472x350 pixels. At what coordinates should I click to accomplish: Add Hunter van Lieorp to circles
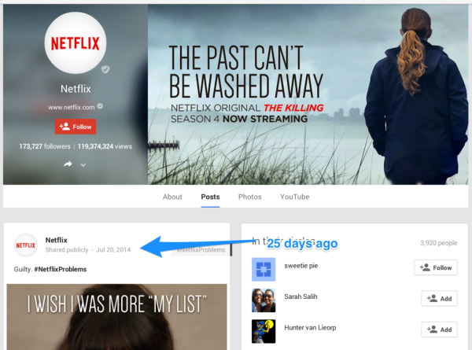point(439,330)
